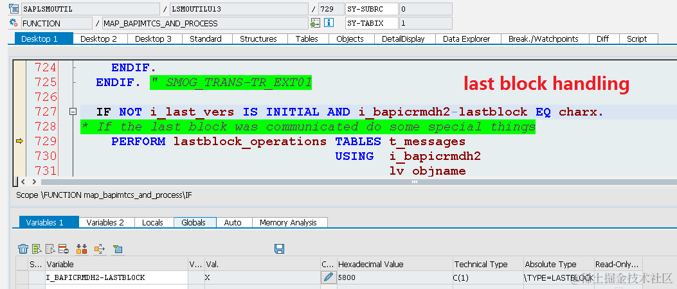The image size is (677, 289).
Task: Click the technical type C(1) cell
Action: (488, 277)
